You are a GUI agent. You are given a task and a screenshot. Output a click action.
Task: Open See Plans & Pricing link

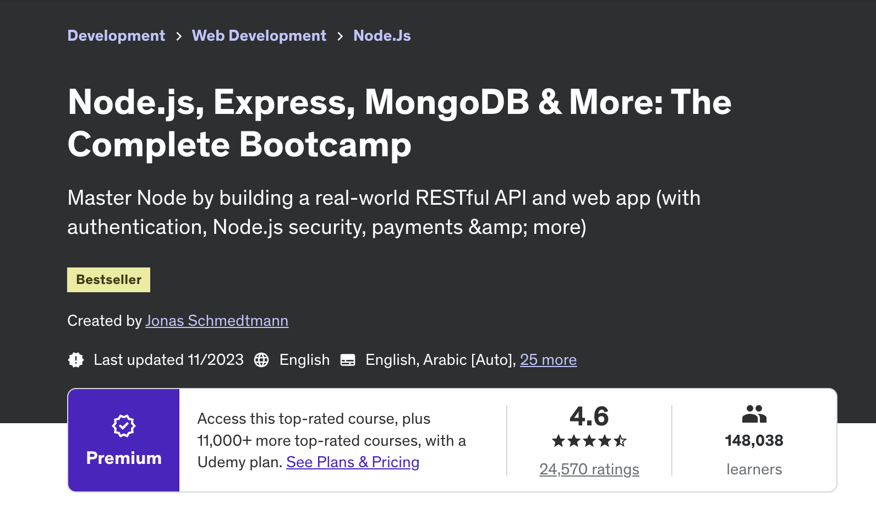tap(353, 462)
